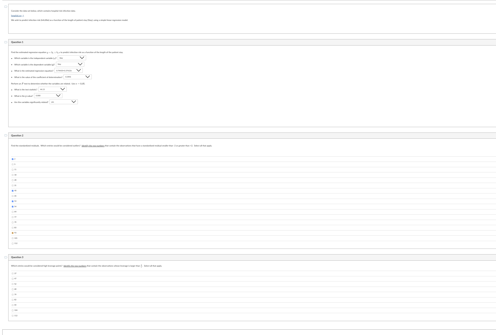The image size is (496, 335).
Task: Open the dependent variable dropdown
Action: tap(70, 64)
